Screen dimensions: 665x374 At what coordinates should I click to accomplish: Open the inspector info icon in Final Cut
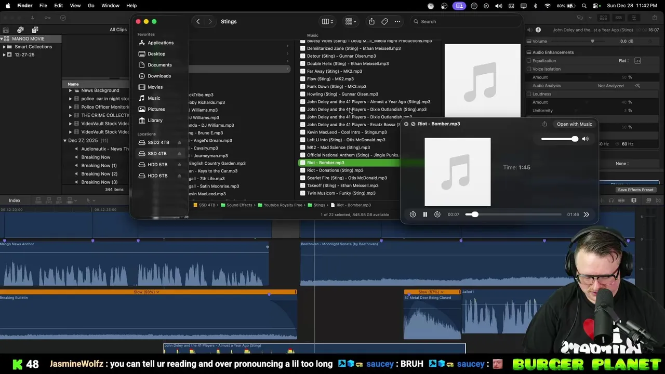tap(538, 30)
